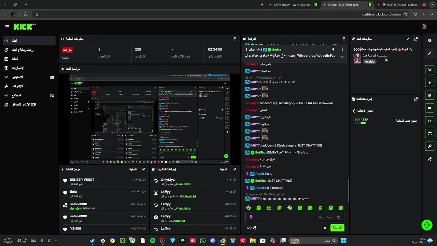Open the info icon in the right sidebar
The width and height of the screenshot is (437, 246).
[x=429, y=40]
